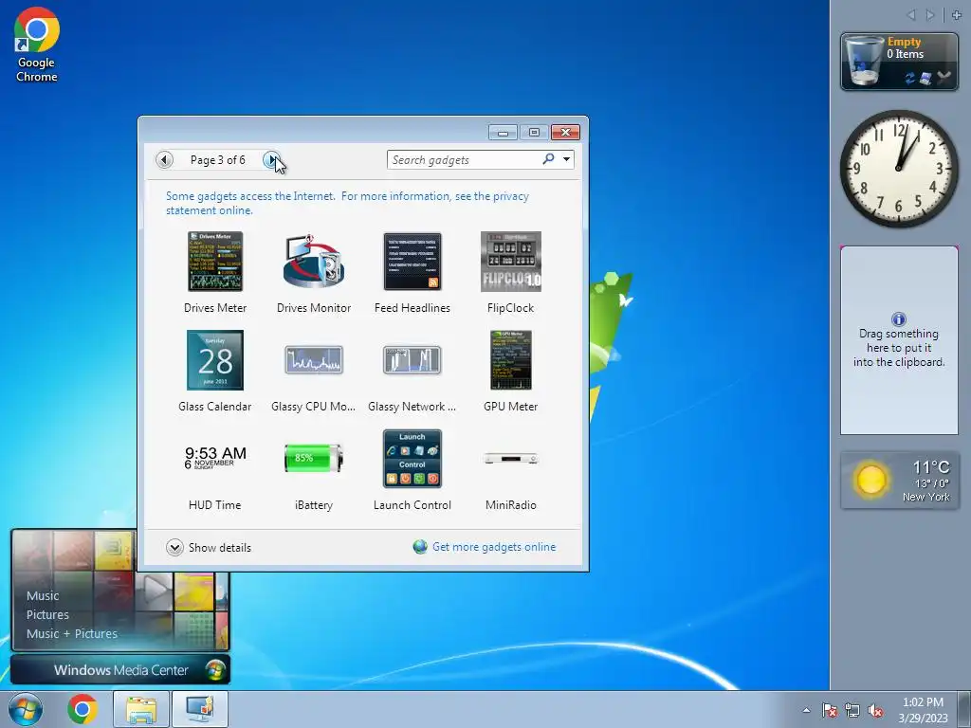Click the 11°C temperature reading
This screenshot has width=971, height=728.
pyautogui.click(x=931, y=466)
